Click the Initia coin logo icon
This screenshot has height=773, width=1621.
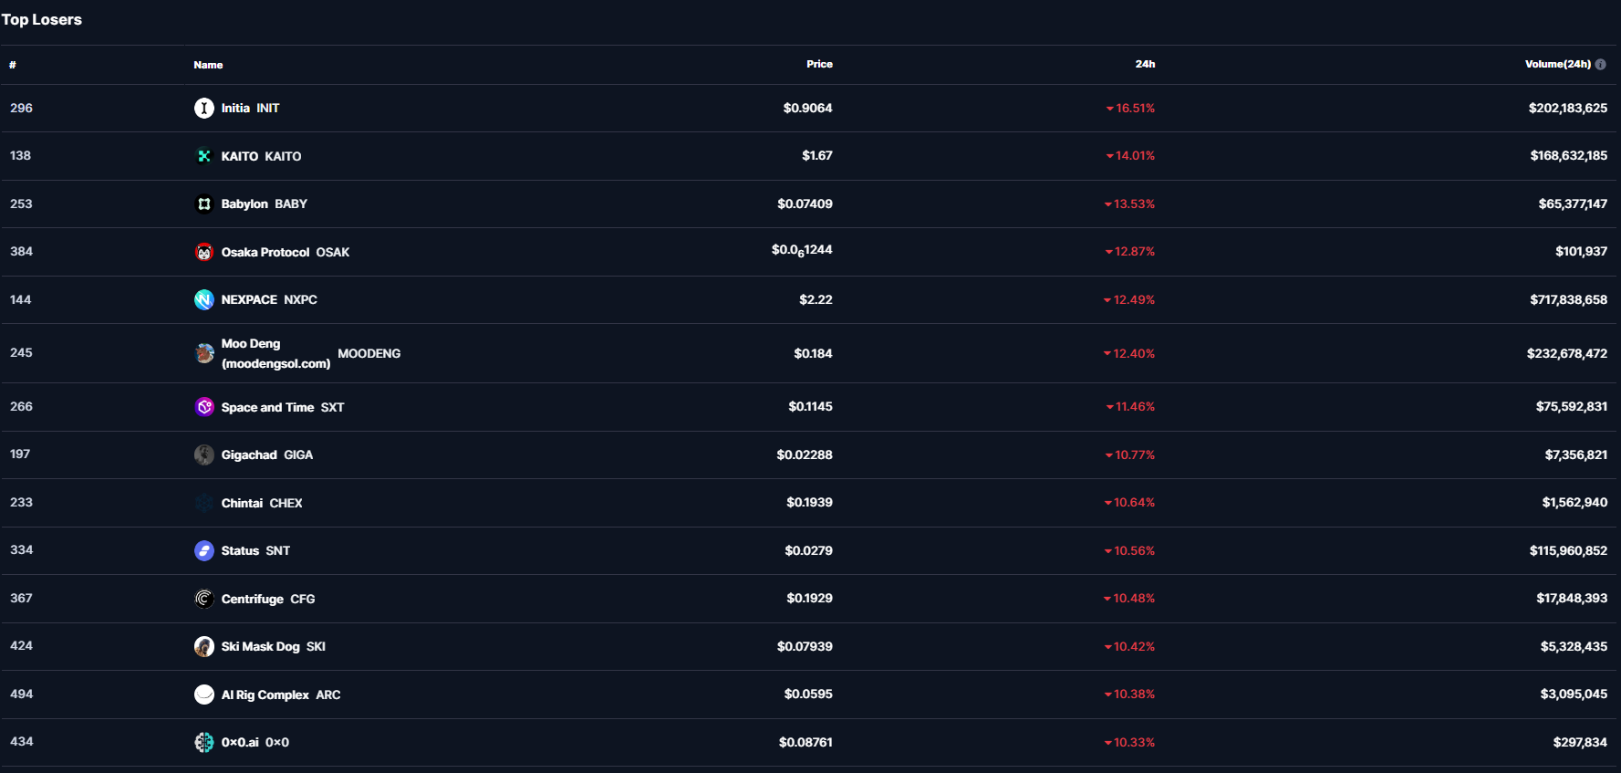(204, 109)
